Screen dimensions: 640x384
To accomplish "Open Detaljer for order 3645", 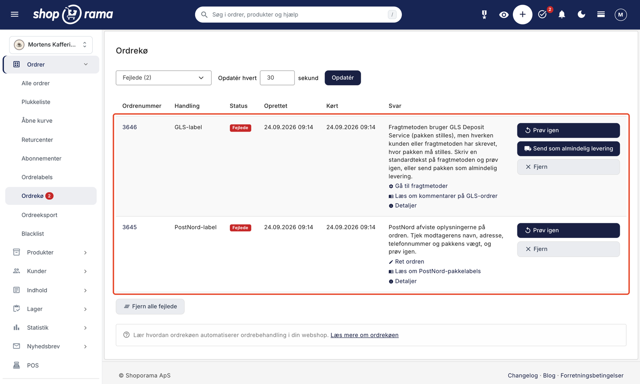I will tap(403, 281).
